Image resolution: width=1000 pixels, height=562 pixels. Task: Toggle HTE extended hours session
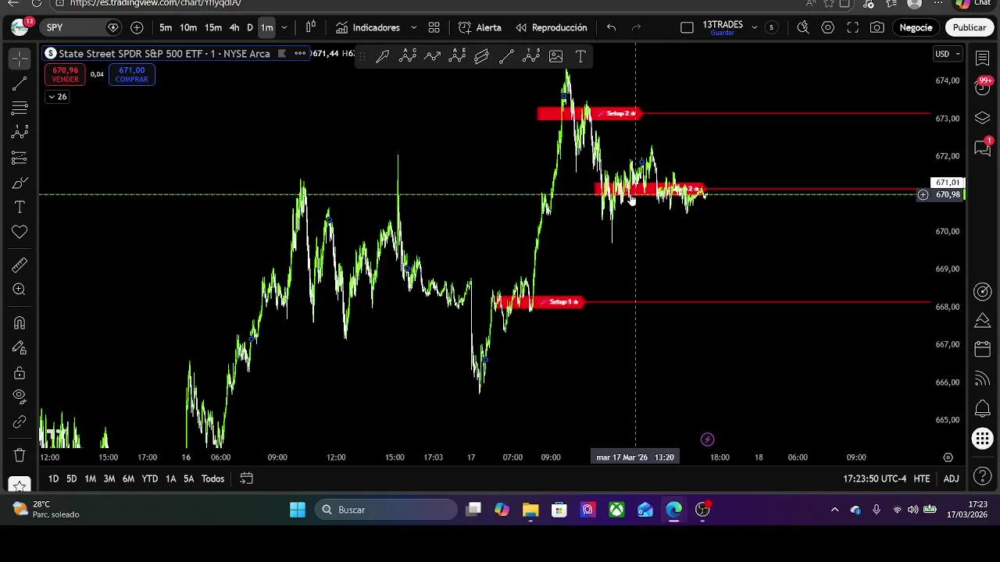click(922, 478)
